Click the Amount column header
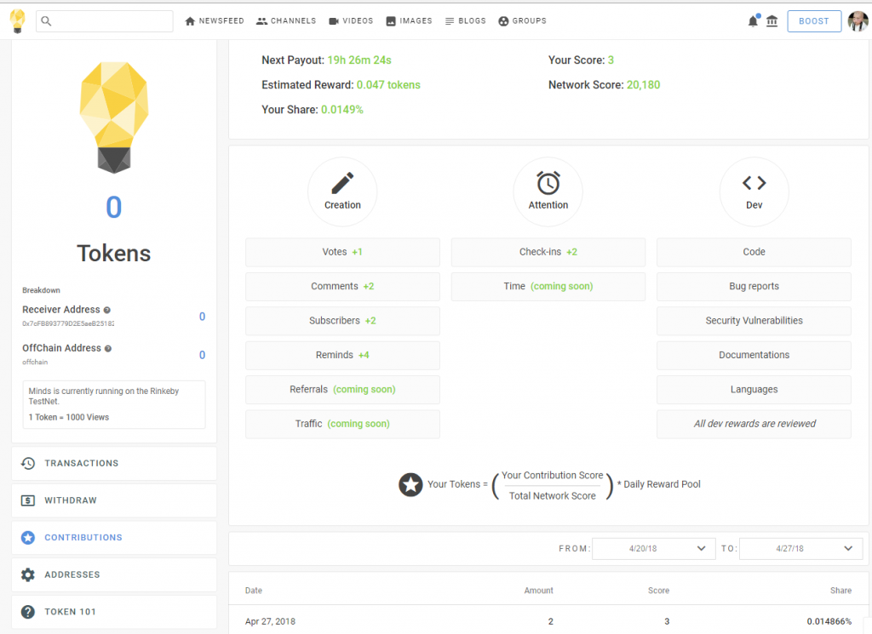Screen dimensions: 872x634 (538, 591)
